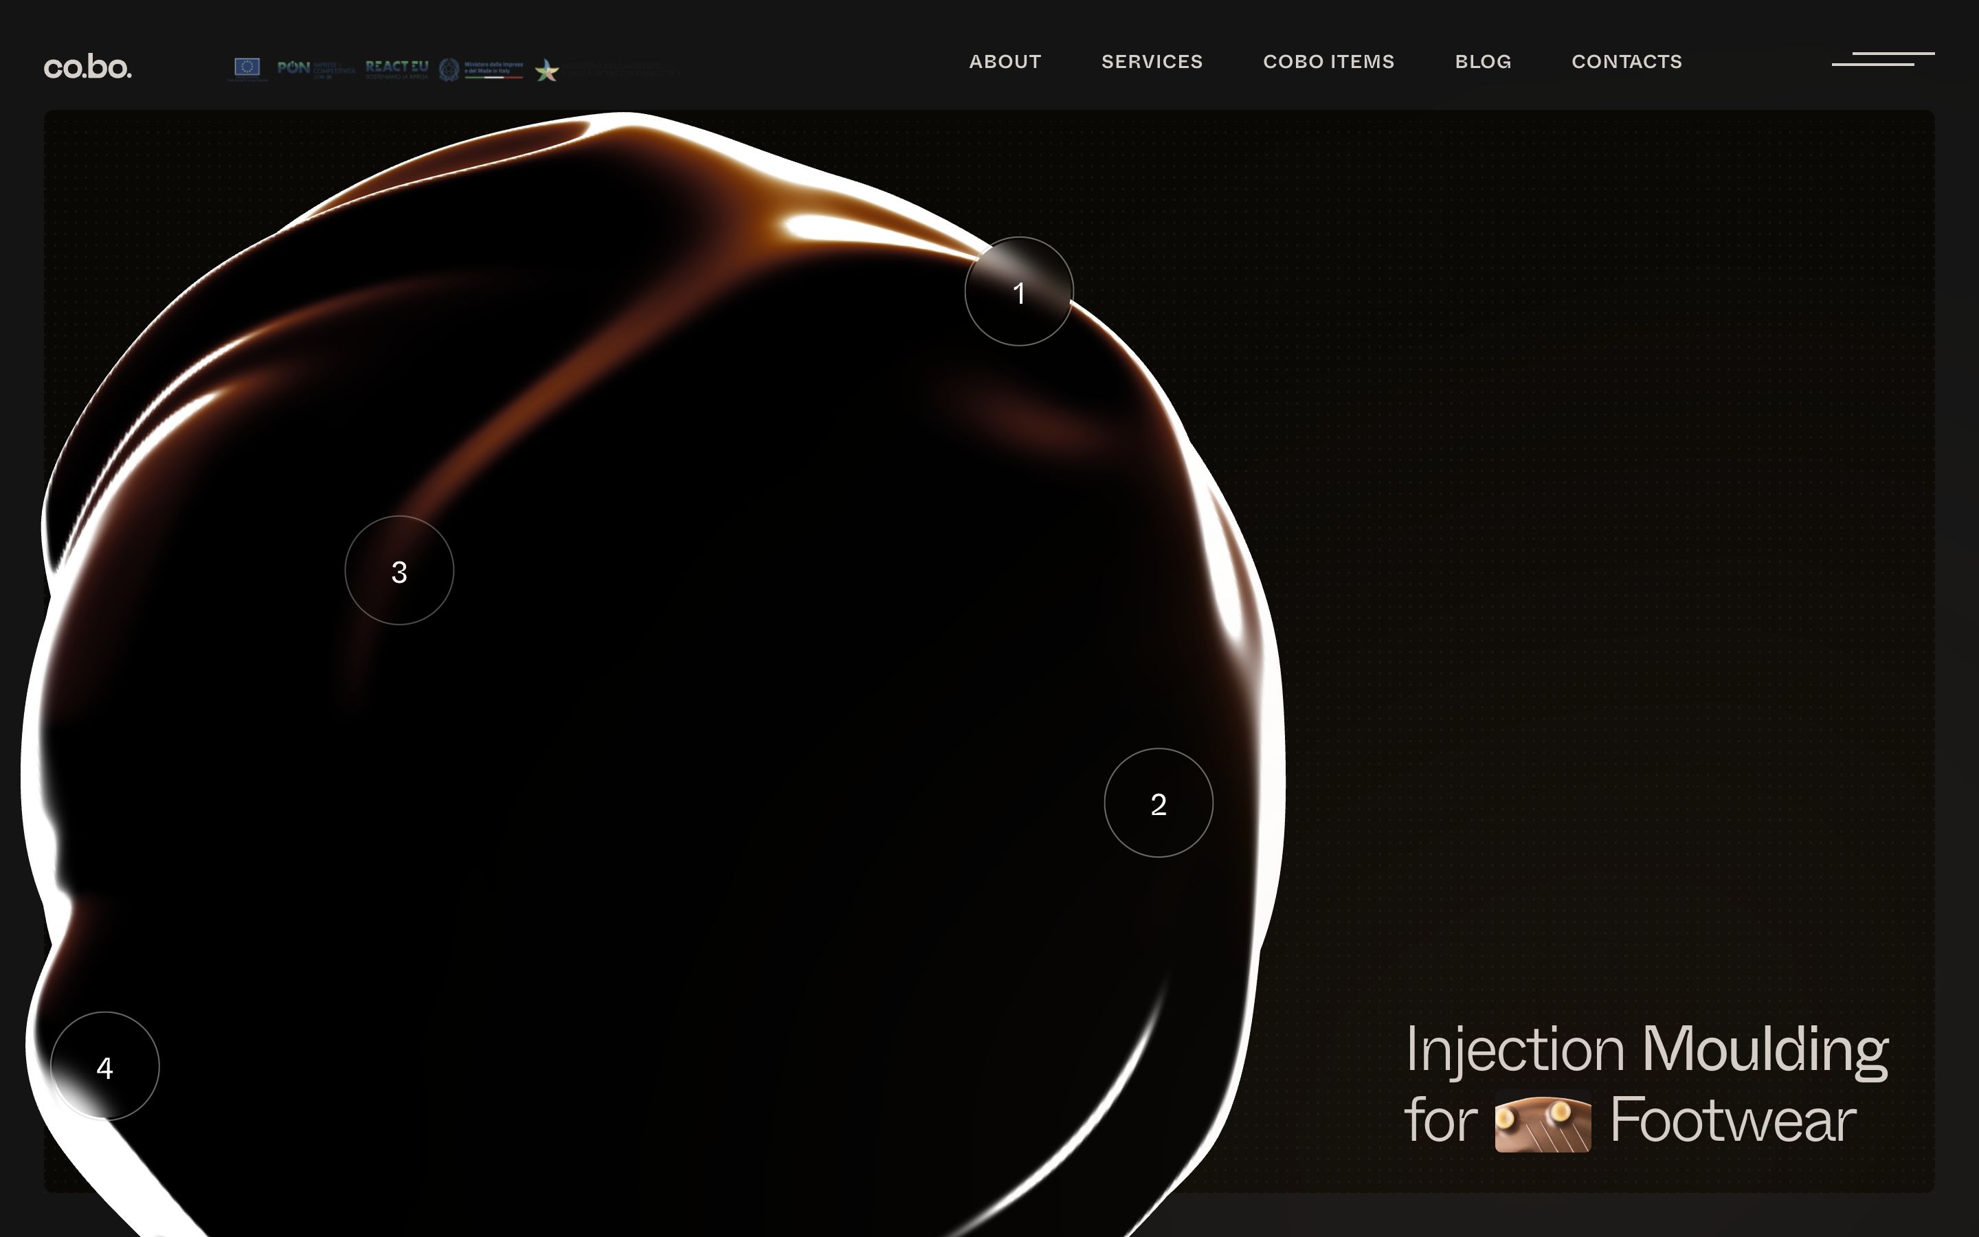Open the hamburger menu lines icon
This screenshot has width=1979, height=1237.
point(1883,59)
